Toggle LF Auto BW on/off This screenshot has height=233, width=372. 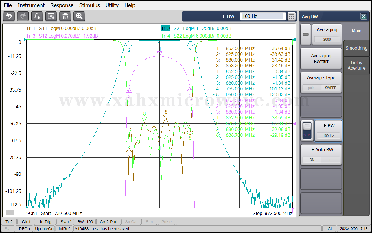(321, 160)
